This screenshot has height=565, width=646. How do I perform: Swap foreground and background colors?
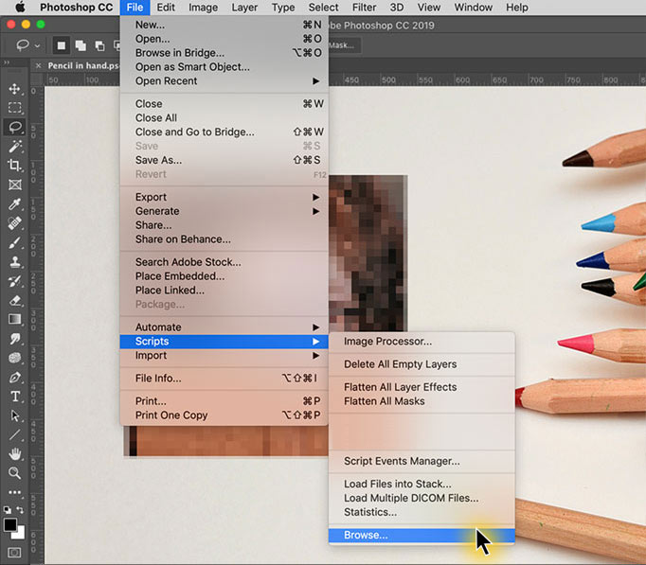20,510
